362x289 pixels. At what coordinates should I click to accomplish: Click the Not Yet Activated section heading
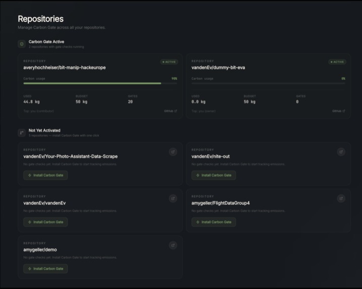coord(44,130)
